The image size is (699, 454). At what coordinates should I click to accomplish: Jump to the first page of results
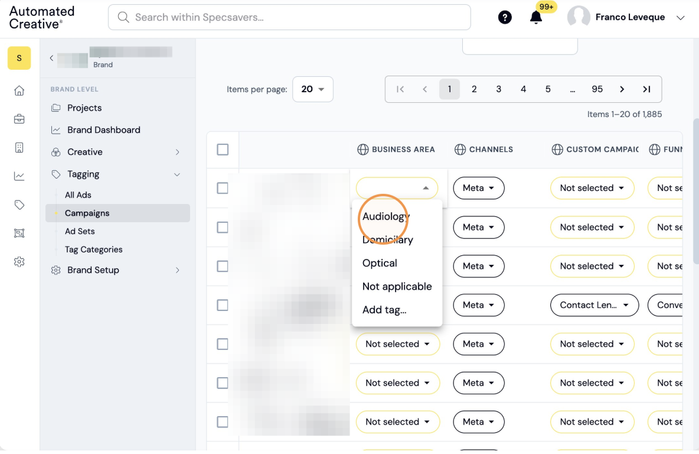click(400, 89)
